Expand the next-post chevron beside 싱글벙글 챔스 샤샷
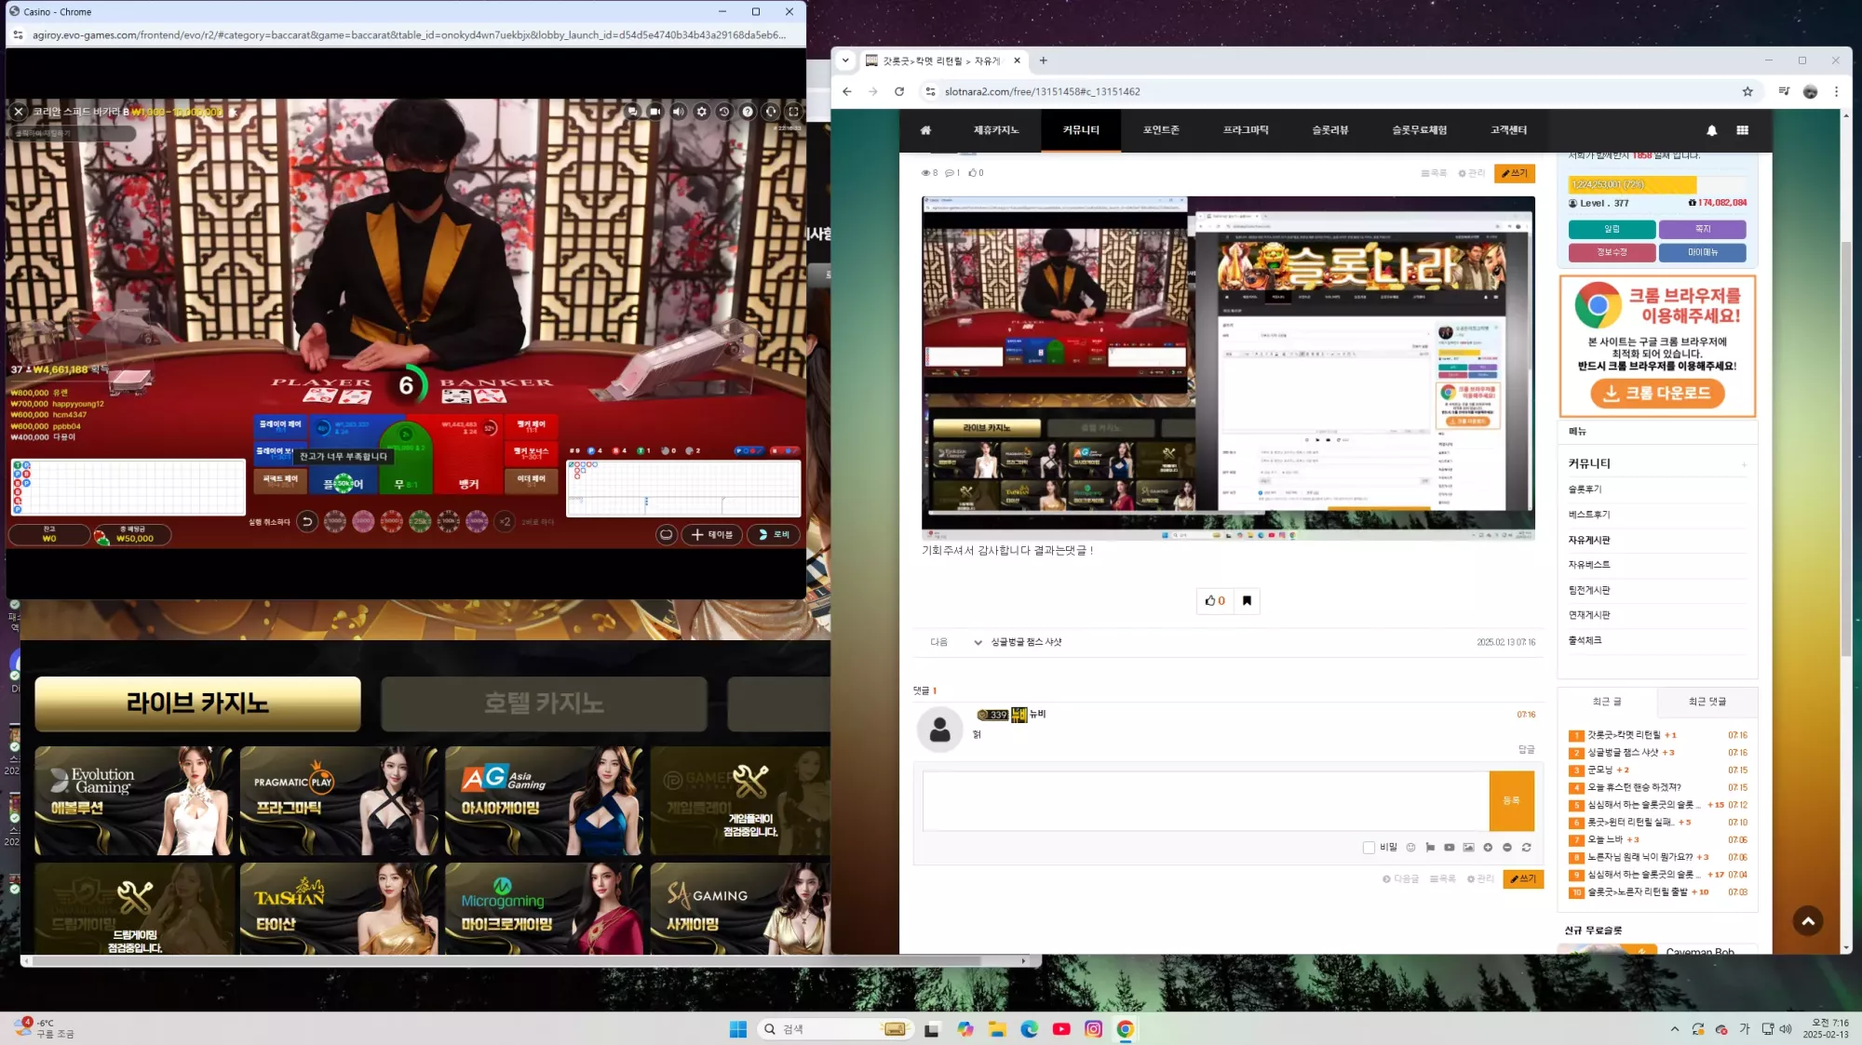Image resolution: width=1862 pixels, height=1045 pixels. pyautogui.click(x=978, y=643)
